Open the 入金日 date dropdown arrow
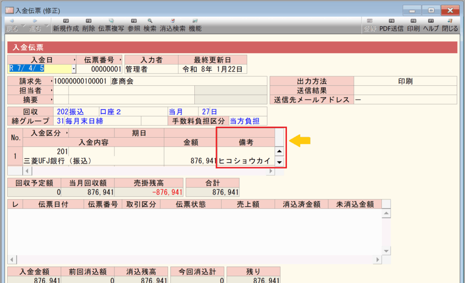This screenshot has height=283, width=465. [74, 69]
